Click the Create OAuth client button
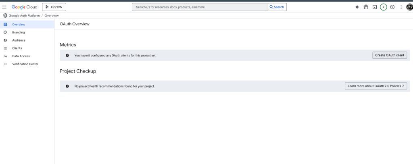This screenshot has width=413, height=164. pyautogui.click(x=390, y=55)
